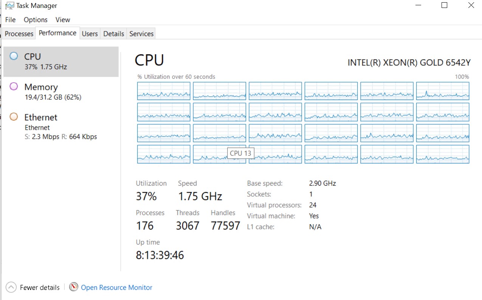Open the Options menu
The image size is (482, 300).
click(35, 20)
